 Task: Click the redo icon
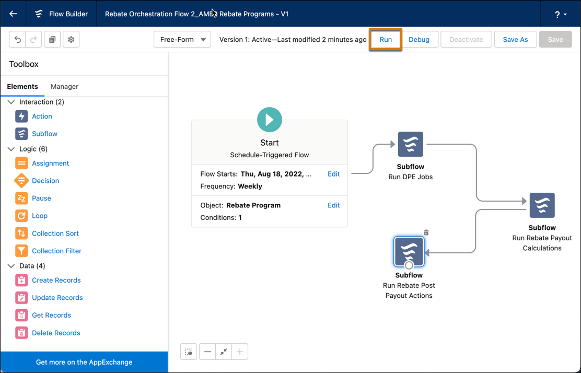pyautogui.click(x=33, y=39)
